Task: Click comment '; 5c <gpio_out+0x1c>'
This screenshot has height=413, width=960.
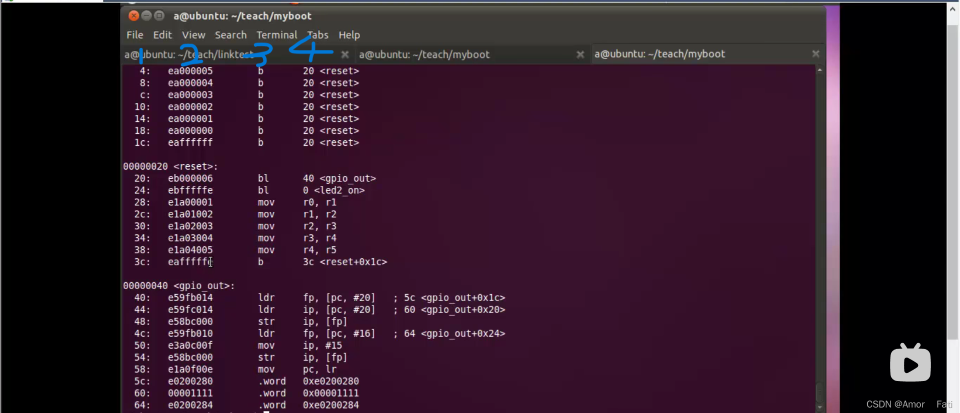Action: [x=449, y=298]
